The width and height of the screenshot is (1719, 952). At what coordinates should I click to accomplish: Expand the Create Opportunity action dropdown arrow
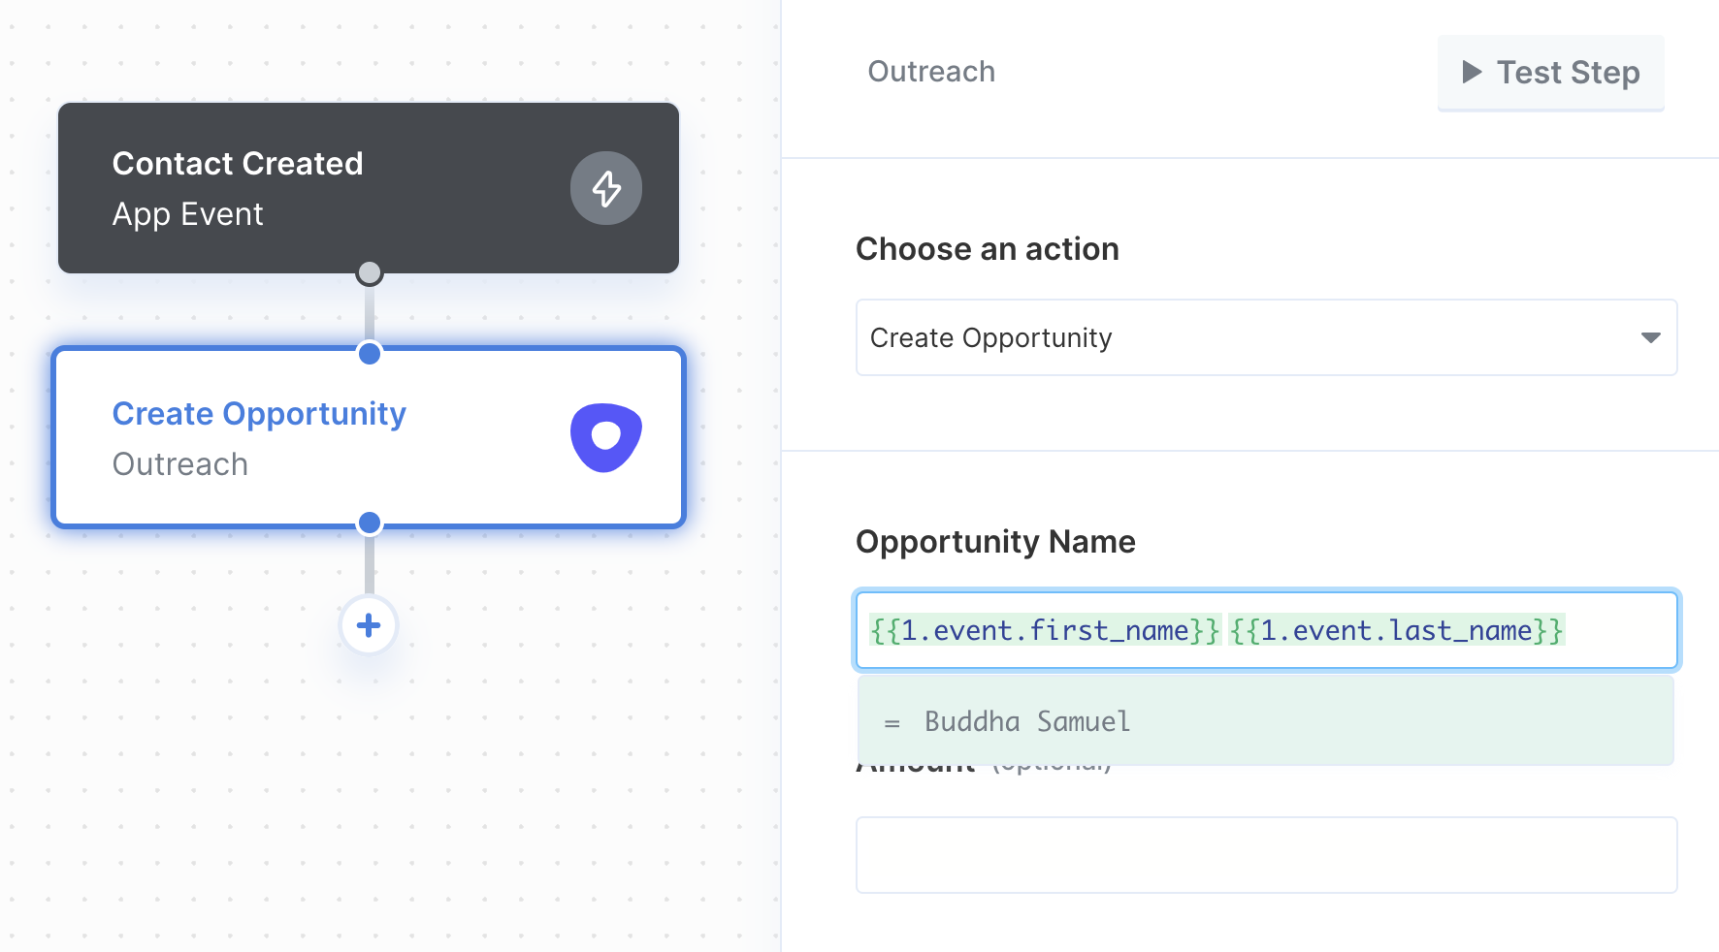1650,337
